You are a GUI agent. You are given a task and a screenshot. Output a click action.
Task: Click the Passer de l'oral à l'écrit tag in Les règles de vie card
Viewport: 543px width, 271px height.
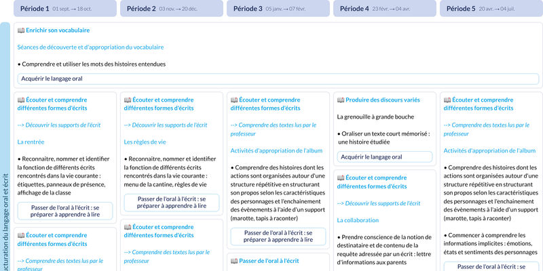(172, 203)
